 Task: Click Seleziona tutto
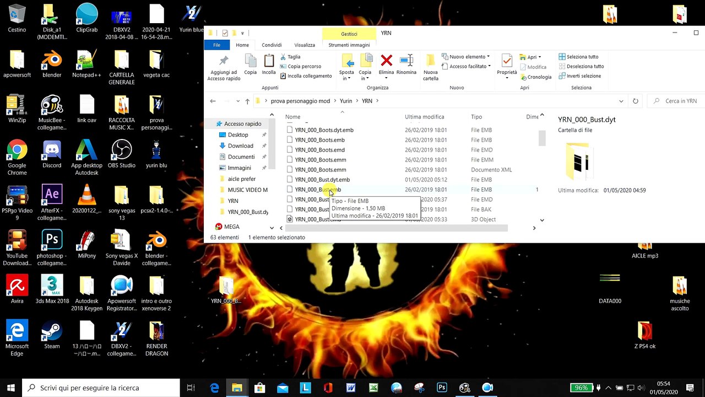578,57
